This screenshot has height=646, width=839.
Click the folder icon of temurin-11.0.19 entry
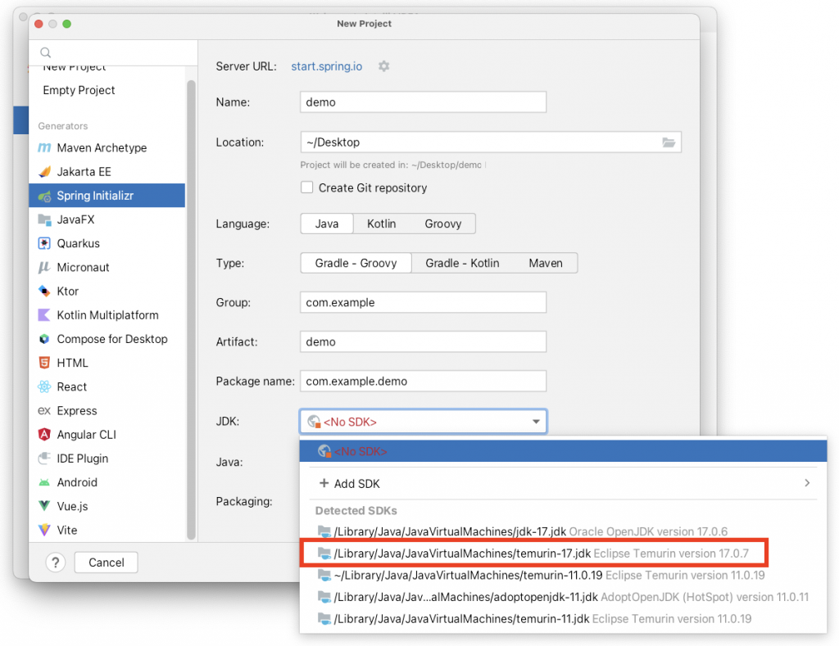tap(324, 576)
